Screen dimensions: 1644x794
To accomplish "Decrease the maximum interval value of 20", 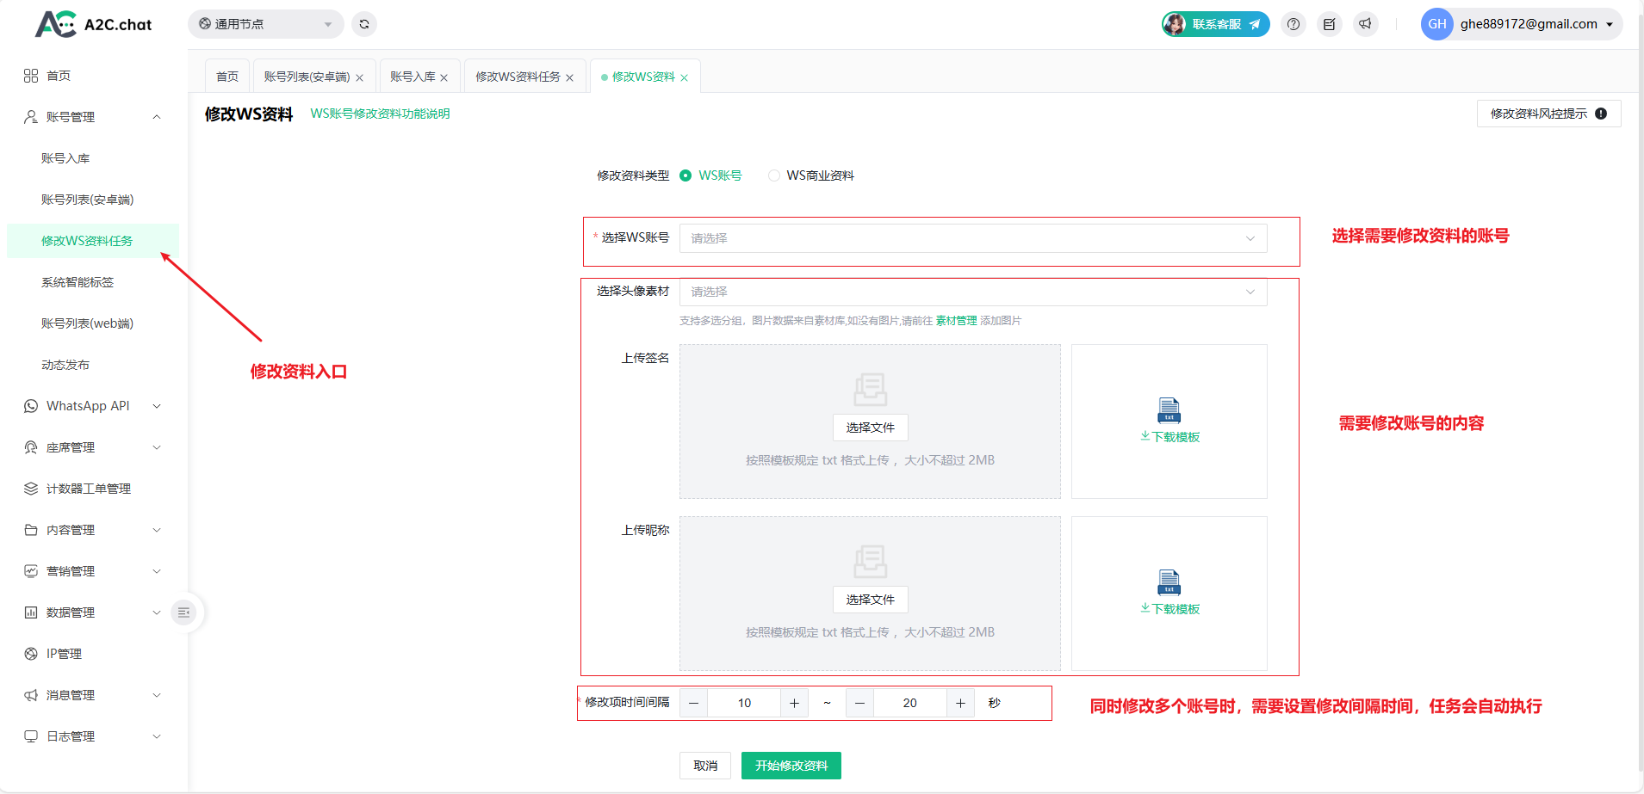I will click(859, 703).
